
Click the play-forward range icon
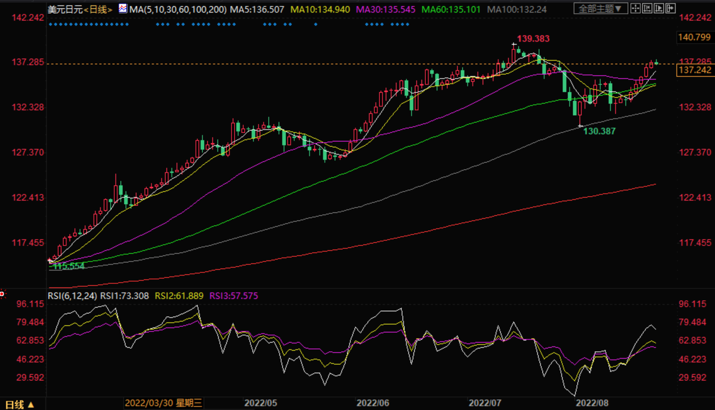[659, 8]
